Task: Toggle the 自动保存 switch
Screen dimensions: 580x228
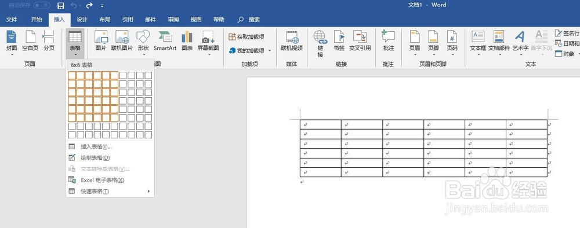Action: (42, 5)
